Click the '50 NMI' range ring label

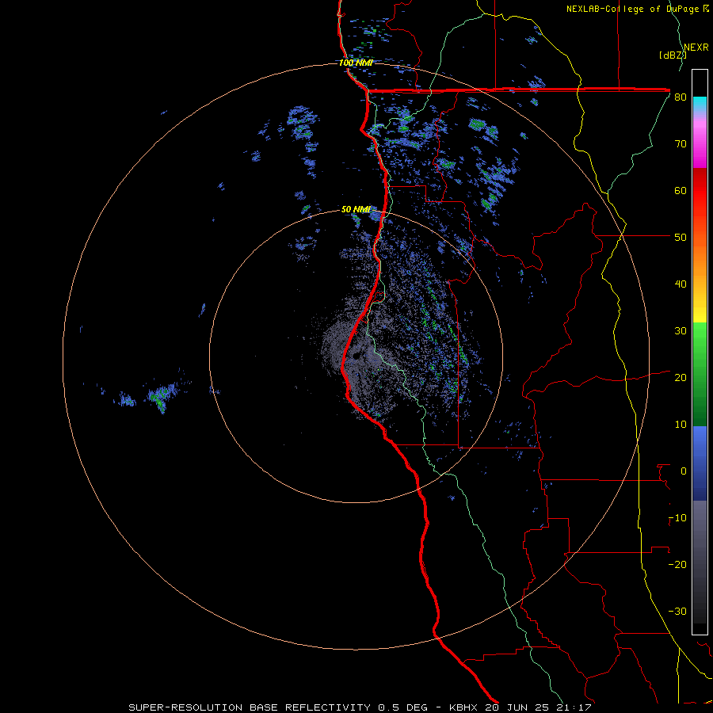click(356, 210)
